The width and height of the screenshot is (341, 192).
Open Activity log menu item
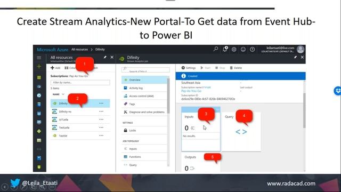tap(144, 88)
